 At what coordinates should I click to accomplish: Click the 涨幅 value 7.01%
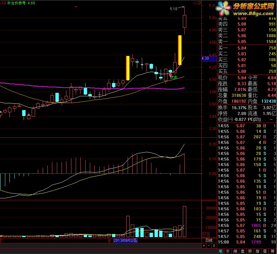(240, 89)
